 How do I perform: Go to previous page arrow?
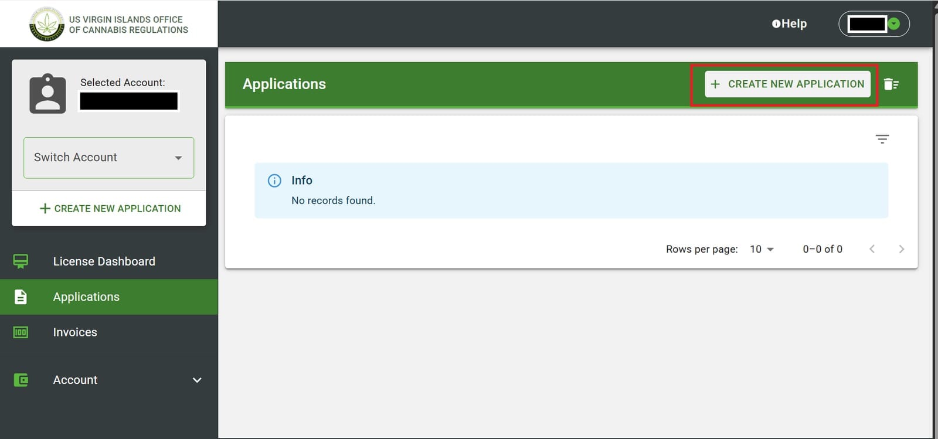(x=872, y=249)
